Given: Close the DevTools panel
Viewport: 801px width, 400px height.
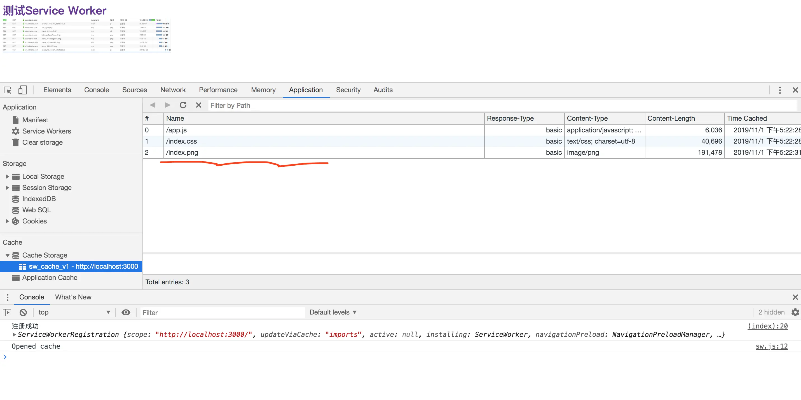Looking at the screenshot, I should coord(795,90).
